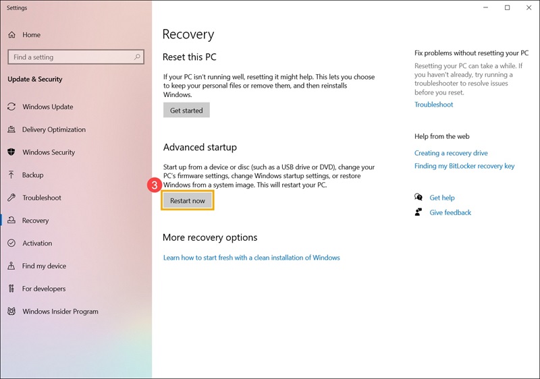Click the Backup arrow icon

click(x=11, y=175)
